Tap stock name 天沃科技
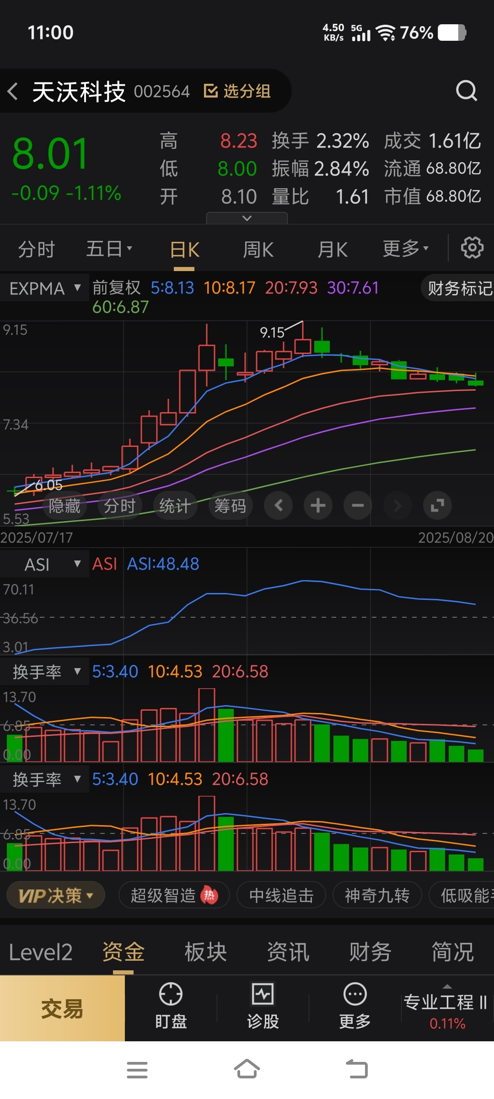The height and width of the screenshot is (1099, 494). click(79, 91)
